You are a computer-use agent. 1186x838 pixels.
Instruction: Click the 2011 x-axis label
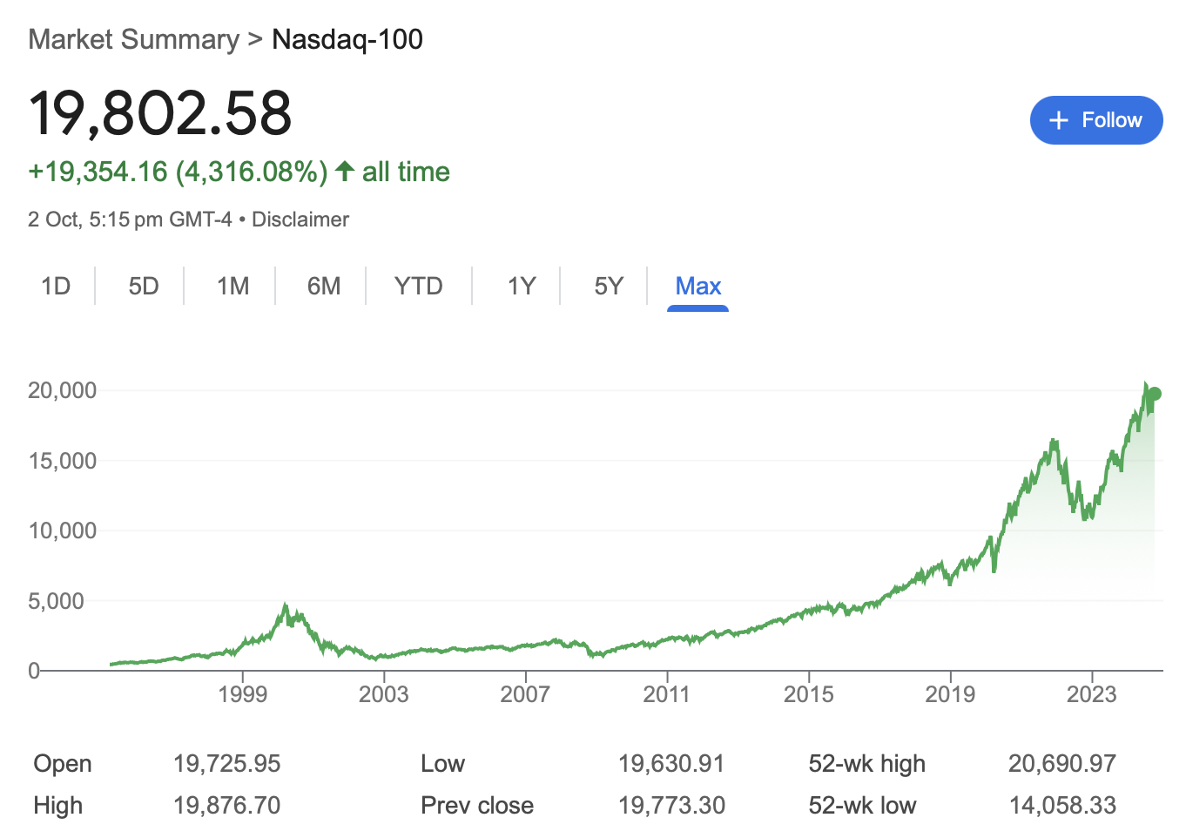666,694
